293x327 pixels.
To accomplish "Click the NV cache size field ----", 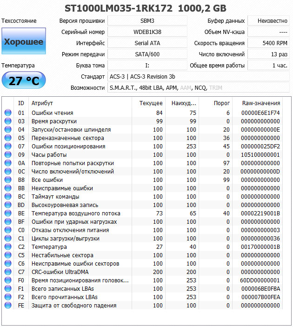I will click(269, 32).
